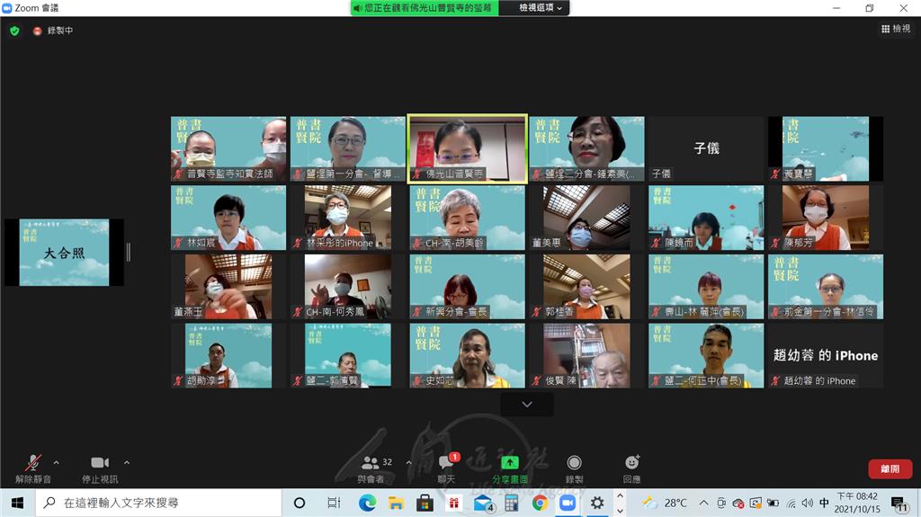921x517 pixels.
Task: Open the participants panel (與會者)
Action: [x=371, y=468]
